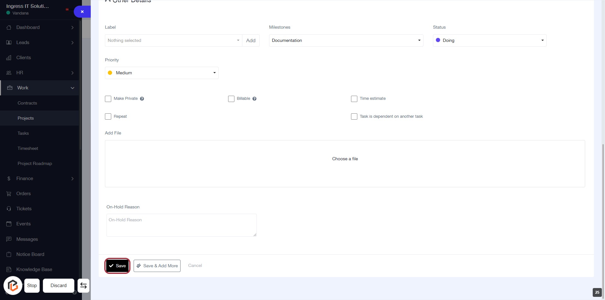Open Tasks in the Work submenu
The height and width of the screenshot is (300, 605).
pyautogui.click(x=23, y=133)
